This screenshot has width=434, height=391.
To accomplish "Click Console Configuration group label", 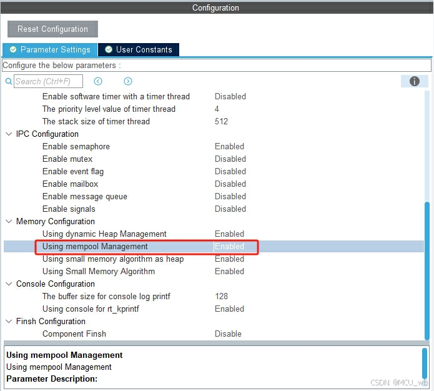I will point(56,284).
